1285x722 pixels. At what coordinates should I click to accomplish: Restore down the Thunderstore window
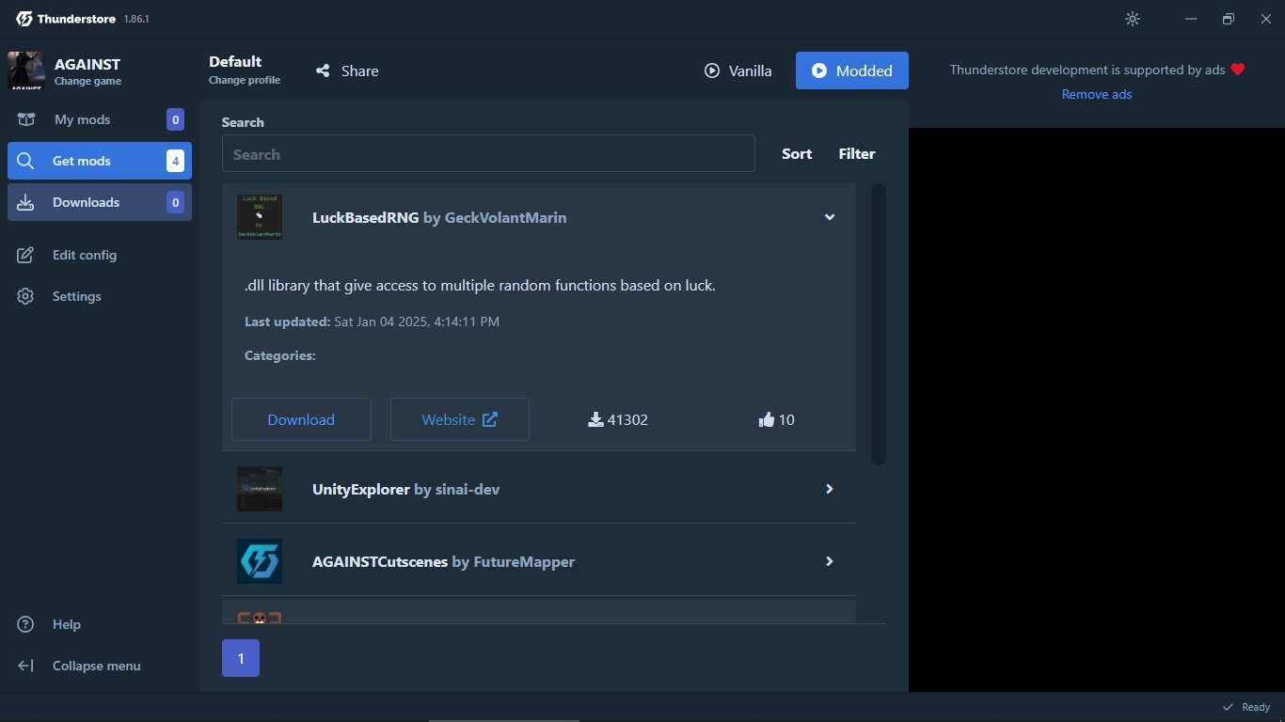1228,19
